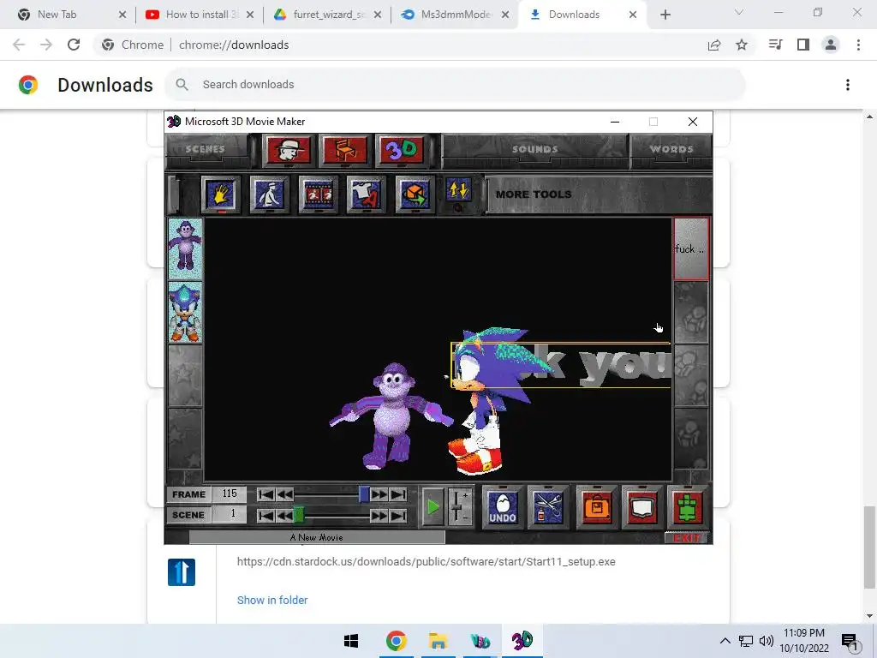This screenshot has height=658, width=877.
Task: Select the text box thumbnail in right panel
Action: (691, 249)
